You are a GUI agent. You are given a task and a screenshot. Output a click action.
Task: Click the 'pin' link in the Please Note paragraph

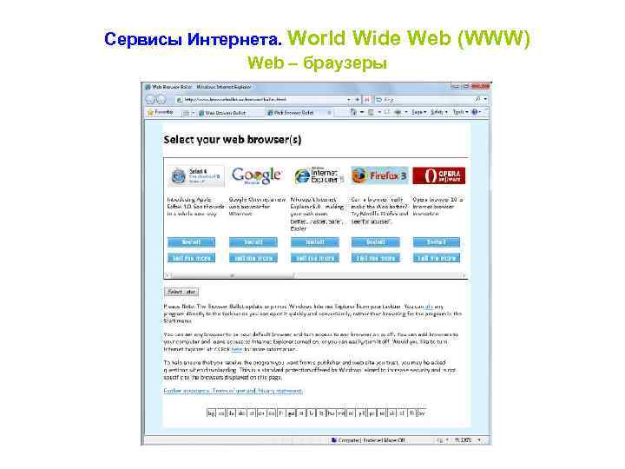coord(429,307)
